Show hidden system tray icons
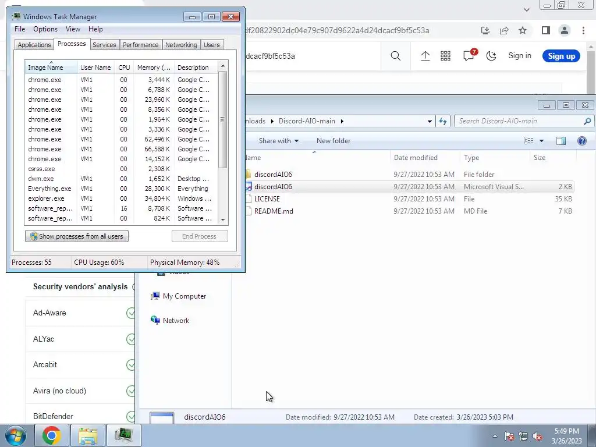 [x=495, y=437]
